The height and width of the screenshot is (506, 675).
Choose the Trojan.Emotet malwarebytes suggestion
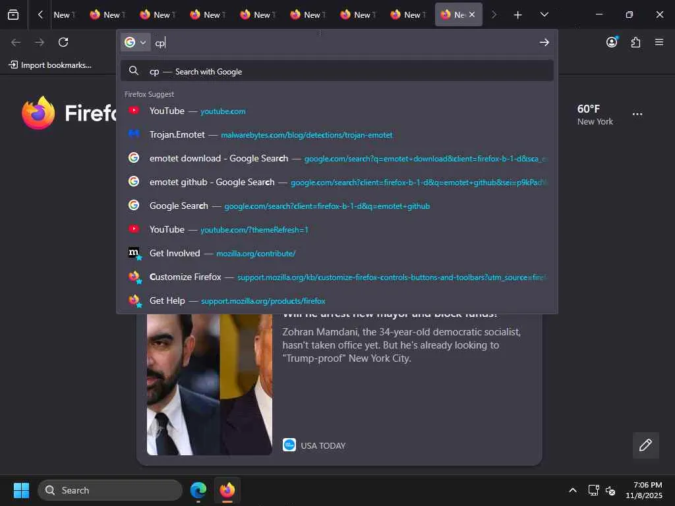(x=337, y=134)
